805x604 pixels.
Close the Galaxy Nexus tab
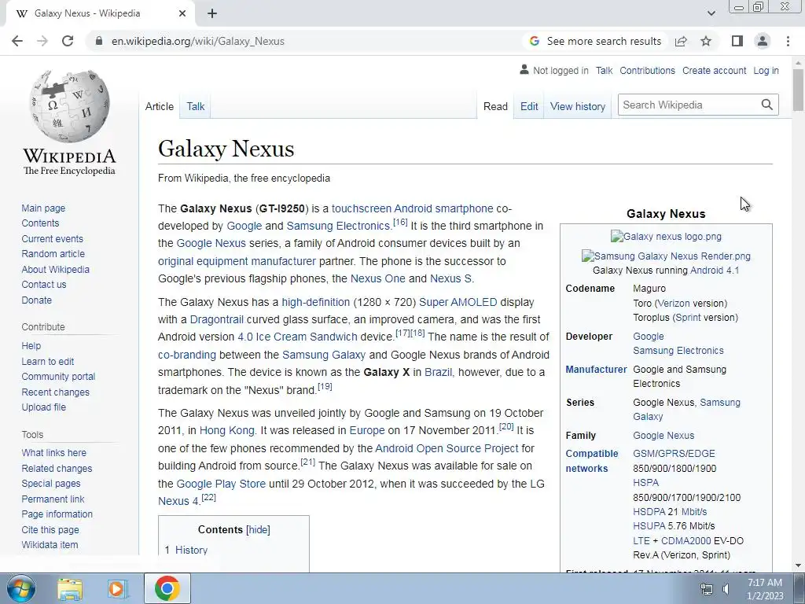click(182, 14)
